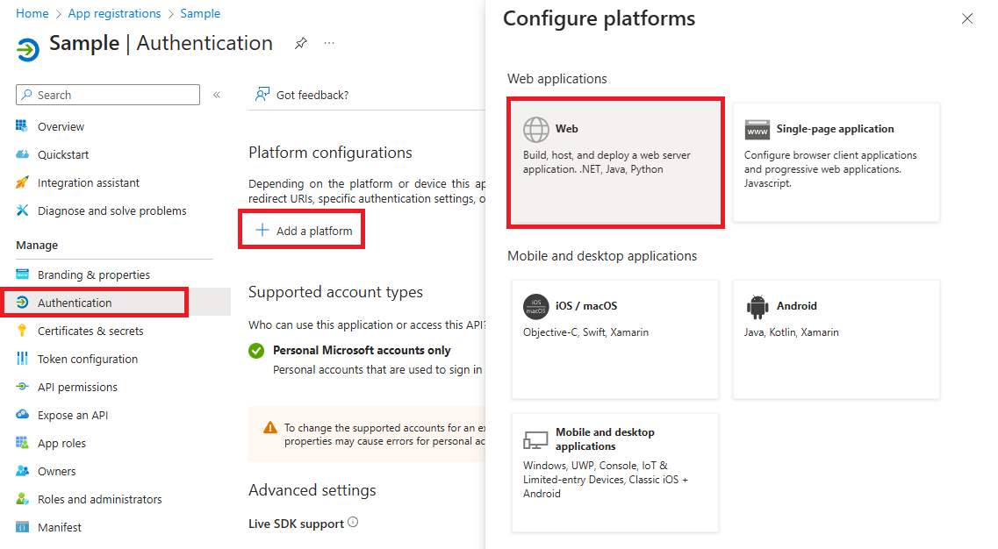Click the App roles icon
The width and height of the screenshot is (998, 549).
point(22,443)
